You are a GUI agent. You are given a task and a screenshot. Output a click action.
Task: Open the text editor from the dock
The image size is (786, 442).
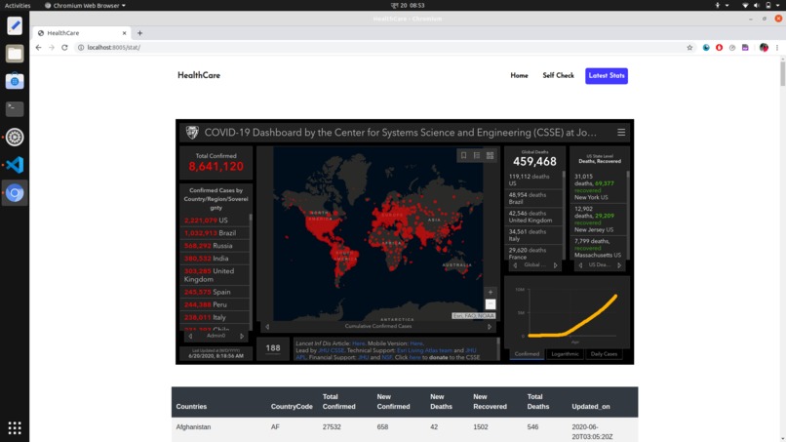(x=15, y=25)
